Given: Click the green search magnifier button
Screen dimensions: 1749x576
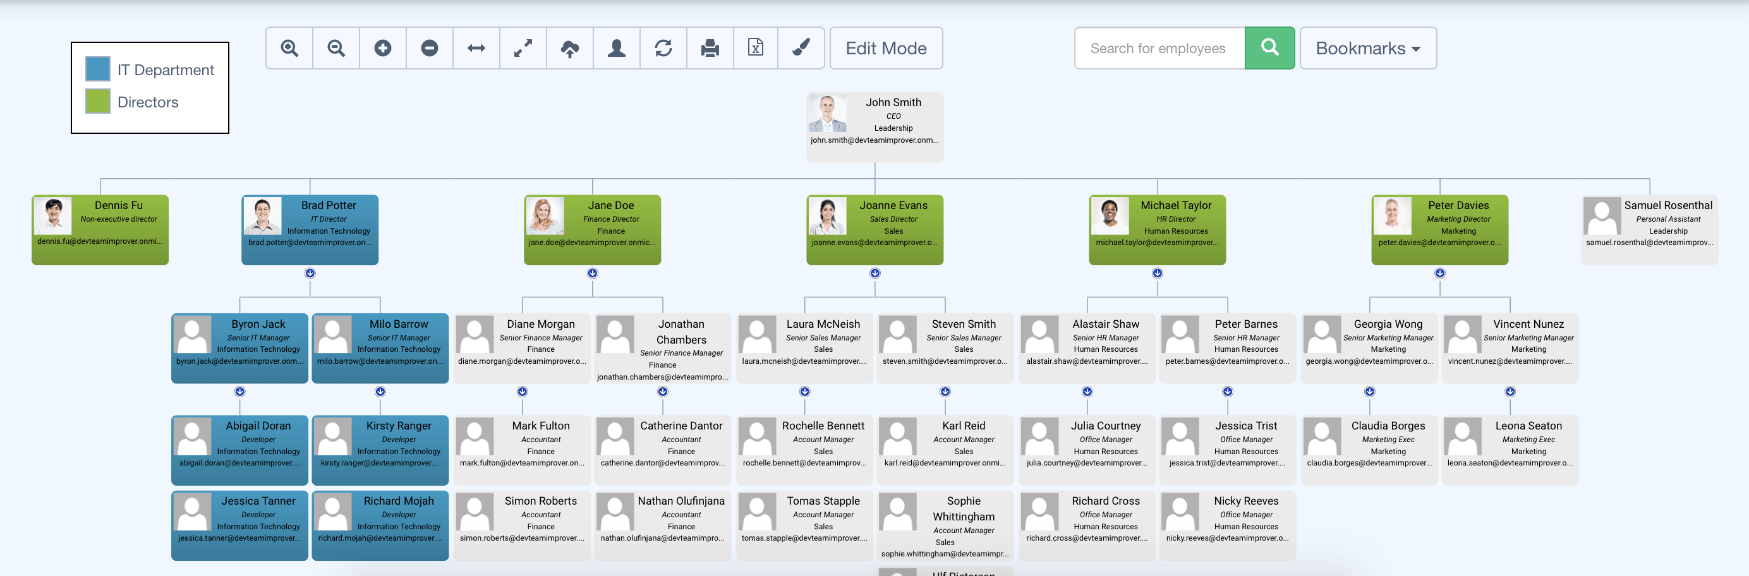Looking at the screenshot, I should click(1269, 48).
